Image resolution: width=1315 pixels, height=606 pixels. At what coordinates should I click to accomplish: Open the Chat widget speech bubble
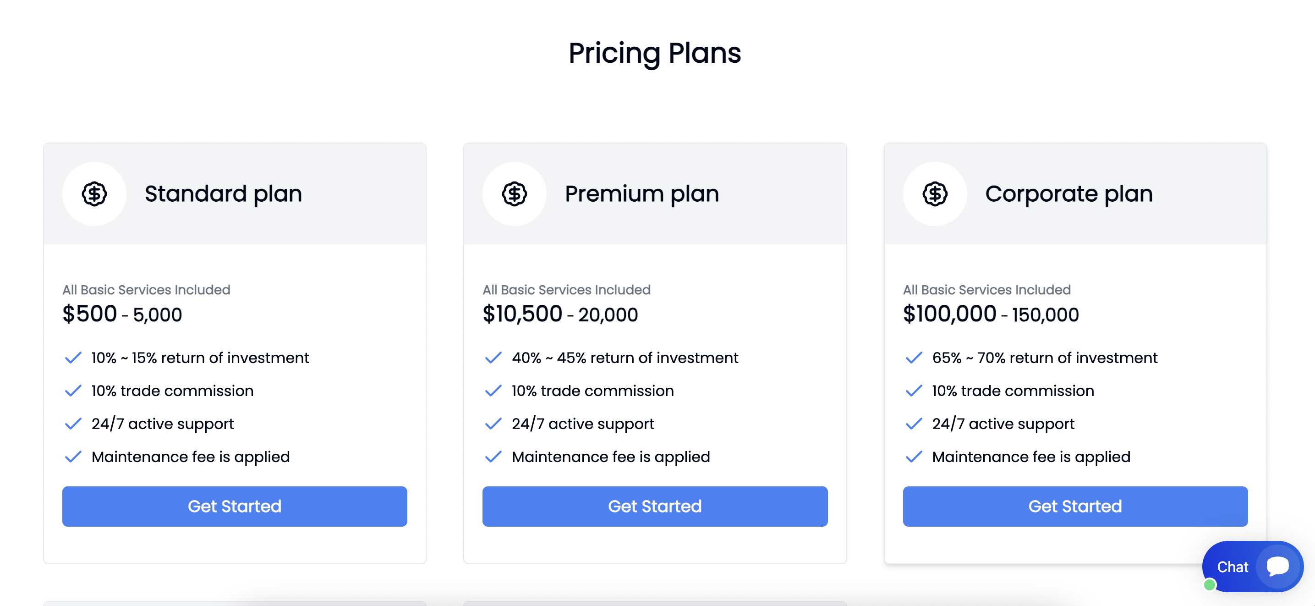(1278, 566)
